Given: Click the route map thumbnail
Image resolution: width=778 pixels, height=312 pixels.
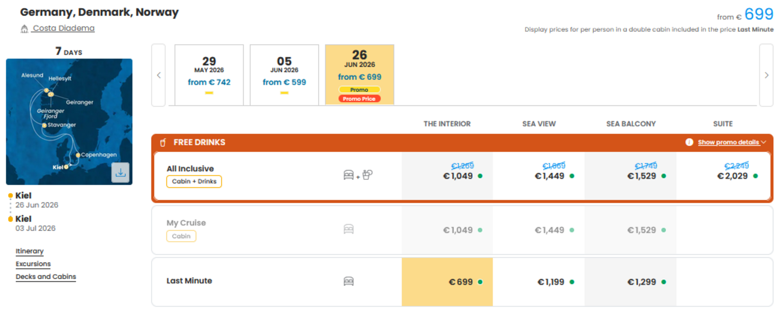Looking at the screenshot, I should tap(69, 122).
